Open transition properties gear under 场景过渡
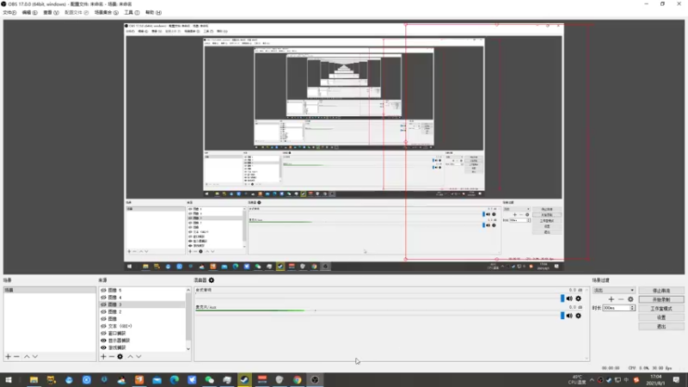 point(630,299)
